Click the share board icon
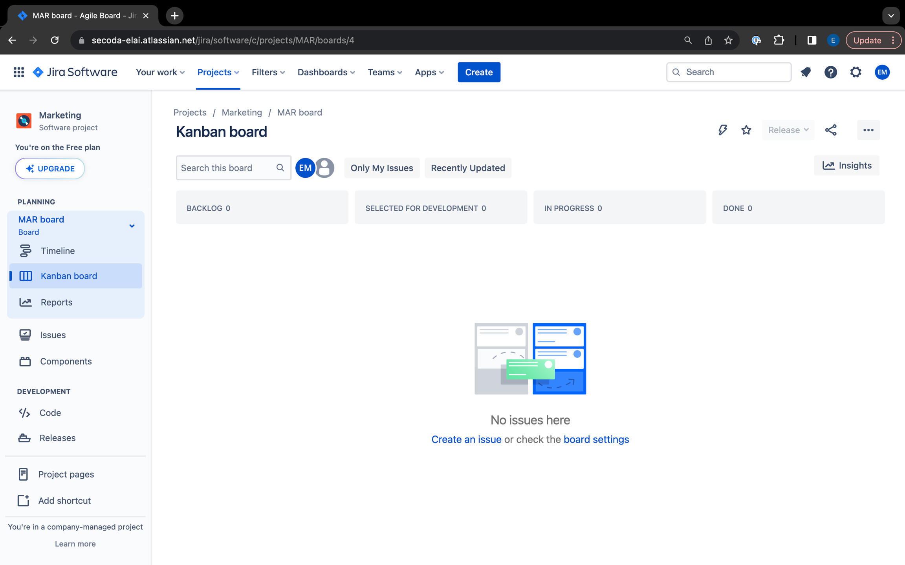905x565 pixels. pos(831,130)
